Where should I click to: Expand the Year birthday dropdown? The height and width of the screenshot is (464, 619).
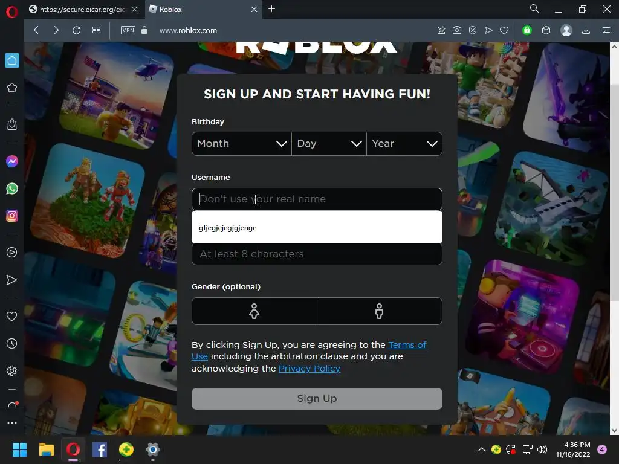click(x=404, y=144)
